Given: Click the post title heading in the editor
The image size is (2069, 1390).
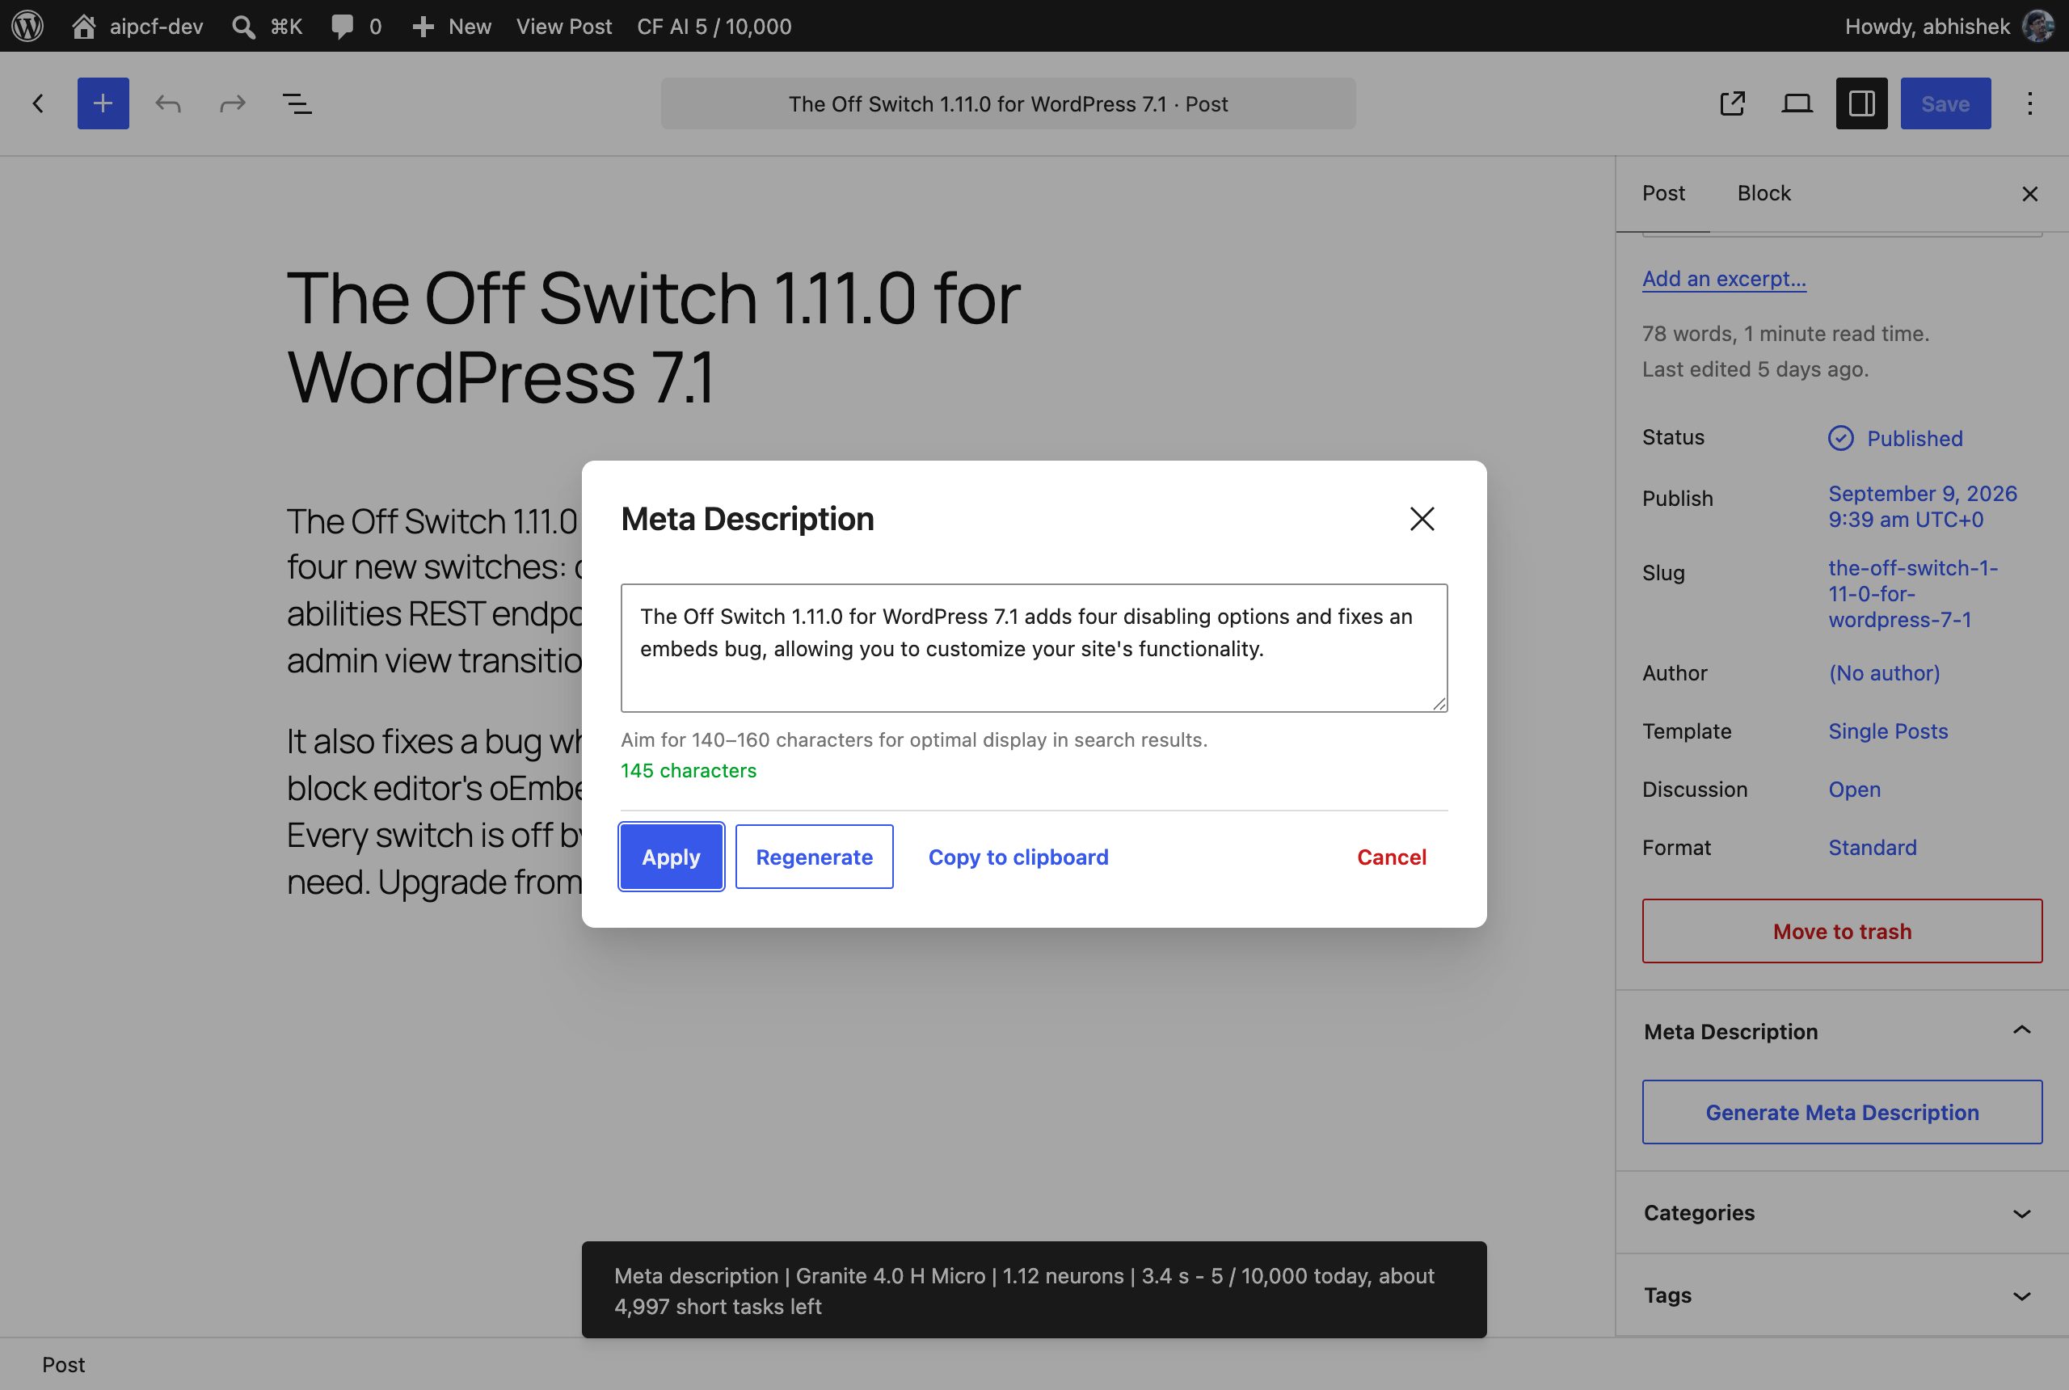Looking at the screenshot, I should [653, 337].
